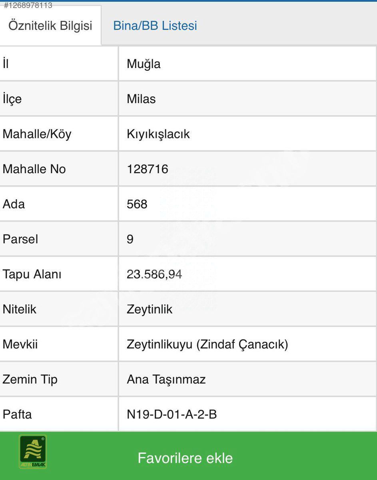377x480 pixels.
Task: Select the Zeytinlikuyu (Zindaf Çanacık) mevkii value
Action: pyautogui.click(x=207, y=344)
